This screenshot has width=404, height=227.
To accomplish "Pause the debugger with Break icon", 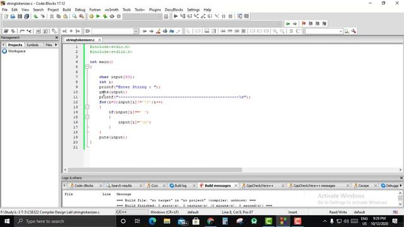I will 223,16.
